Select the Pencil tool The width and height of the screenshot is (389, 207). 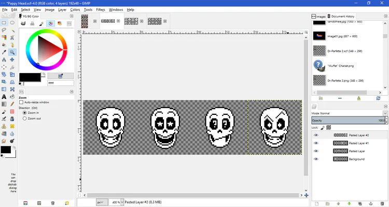[x=12, y=104]
